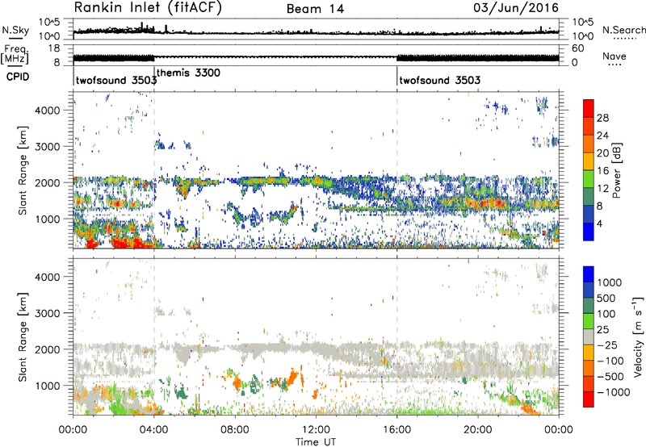Image resolution: width=646 pixels, height=447 pixels.
Task: Click blue top segment of Velocity colorbar
Action: (589, 274)
